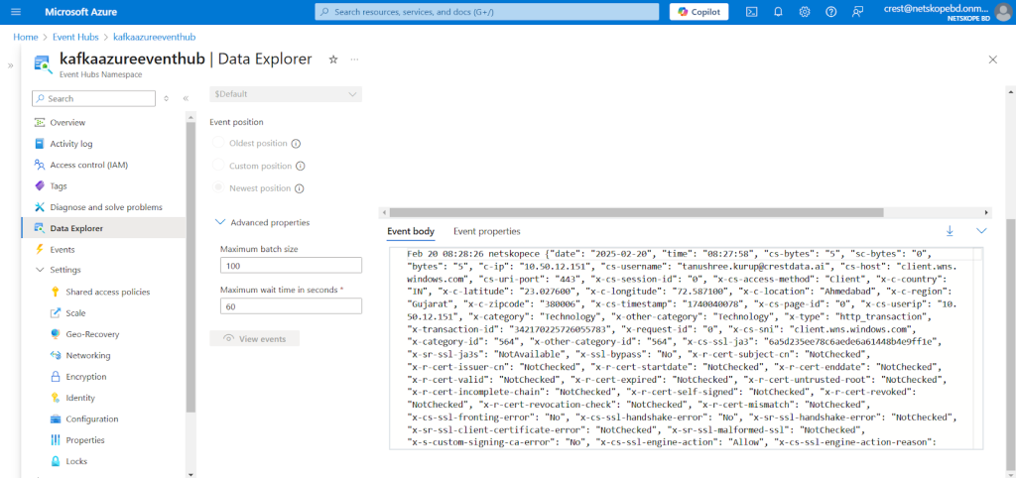The width and height of the screenshot is (1016, 478).
Task: Launch Cloud Shell from the top bar
Action: point(752,12)
